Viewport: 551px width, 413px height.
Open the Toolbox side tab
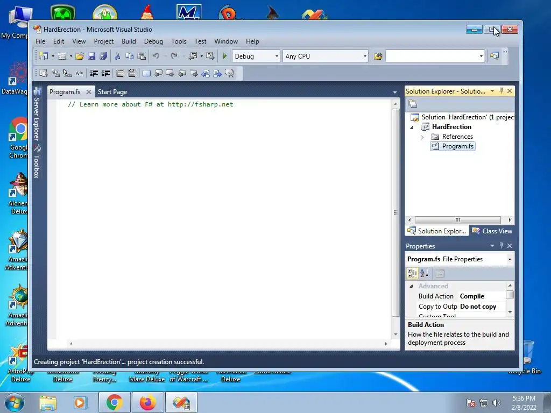[x=37, y=162]
